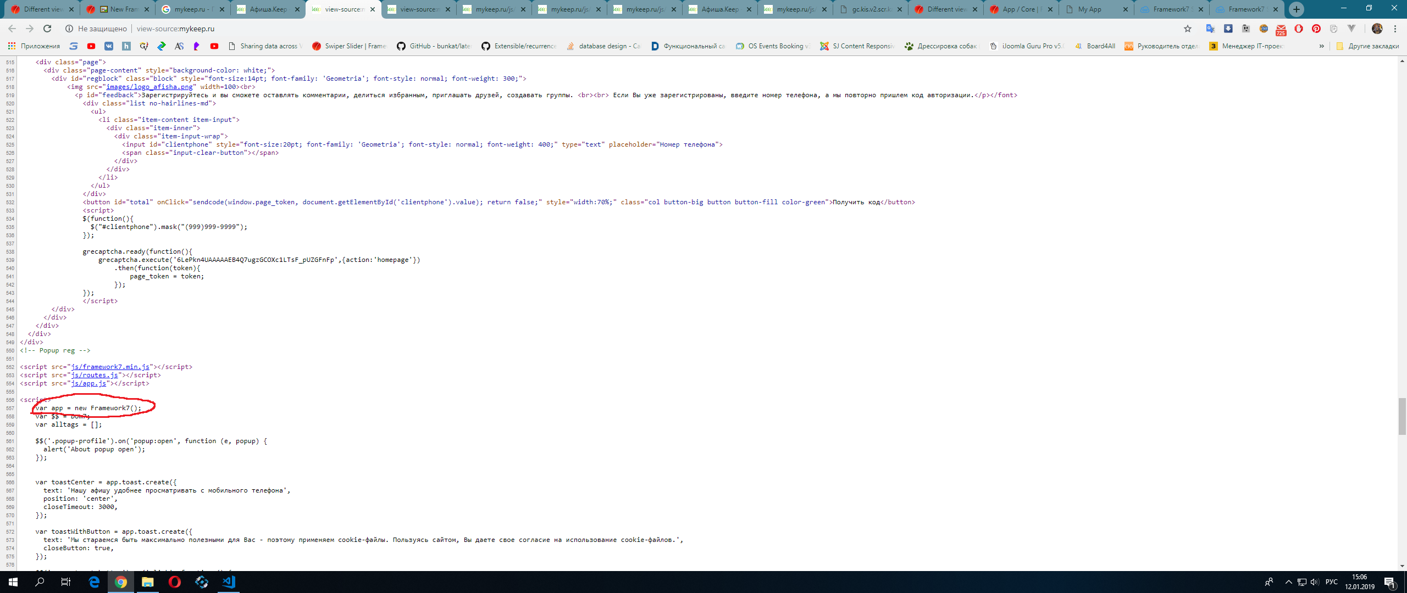The width and height of the screenshot is (1407, 593).
Task: Open 'Extensible/recurrence' bookmark
Action: [519, 46]
